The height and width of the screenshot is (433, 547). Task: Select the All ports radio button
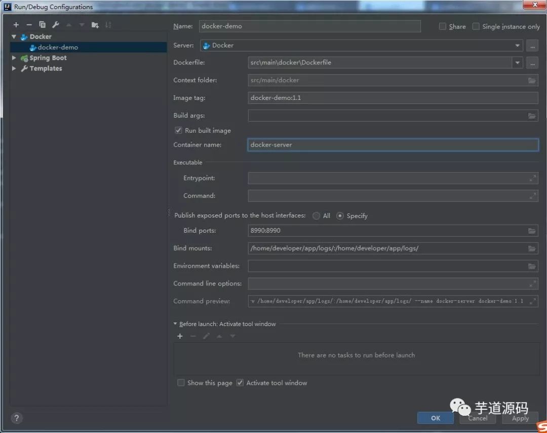[x=316, y=216]
